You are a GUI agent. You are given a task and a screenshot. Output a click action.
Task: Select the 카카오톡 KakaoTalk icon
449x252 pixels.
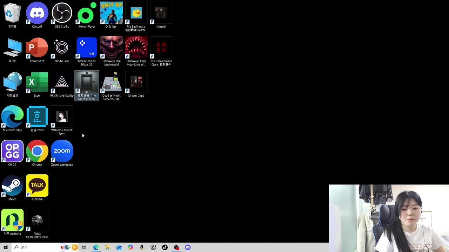pyautogui.click(x=37, y=188)
